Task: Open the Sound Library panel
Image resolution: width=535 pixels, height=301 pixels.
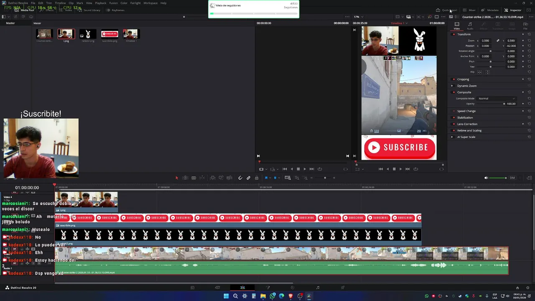Action: [x=89, y=10]
